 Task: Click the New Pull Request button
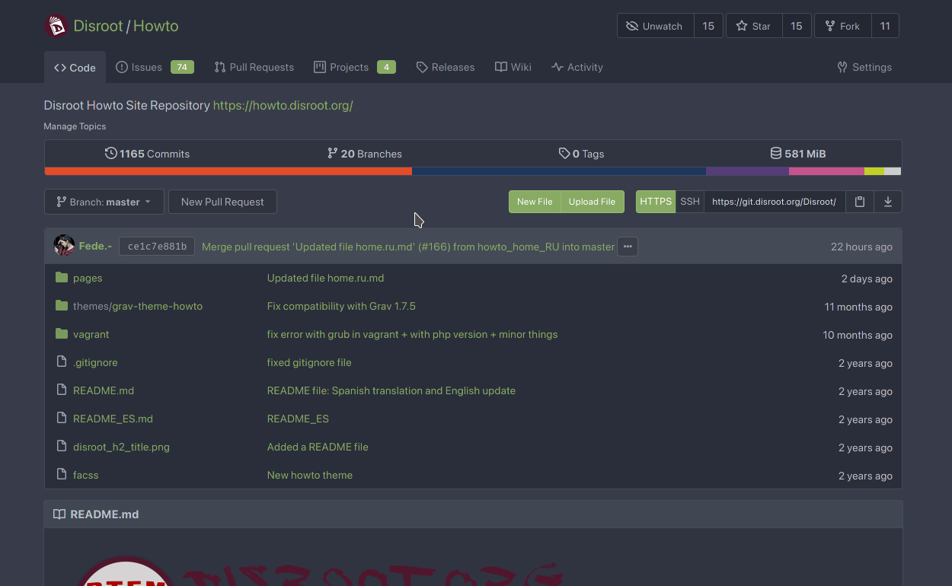tap(222, 202)
